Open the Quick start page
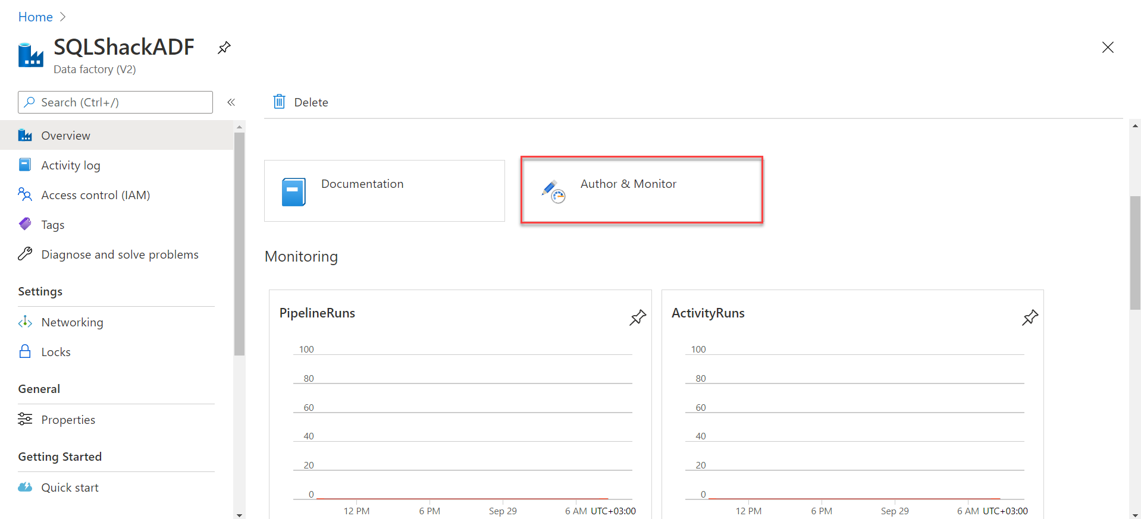 [70, 487]
